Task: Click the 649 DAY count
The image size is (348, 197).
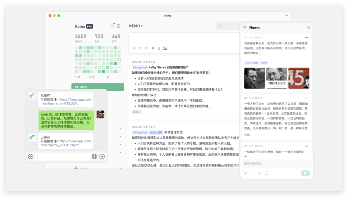Action: 116,38
